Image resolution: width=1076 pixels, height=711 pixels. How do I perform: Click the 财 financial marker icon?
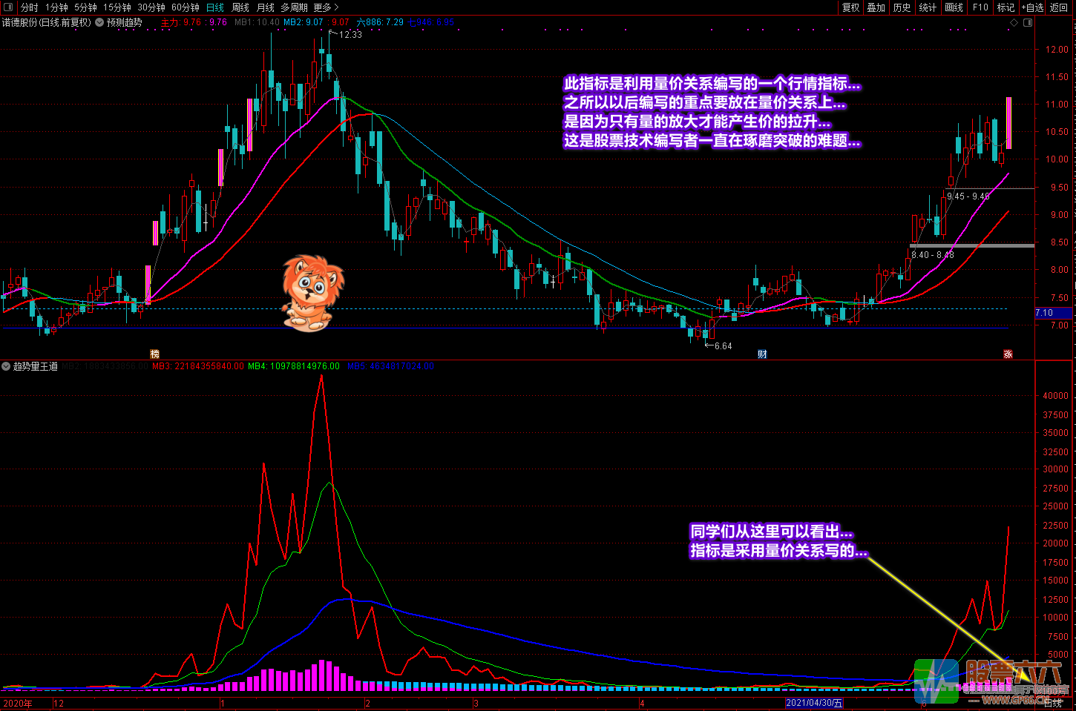pyautogui.click(x=762, y=354)
